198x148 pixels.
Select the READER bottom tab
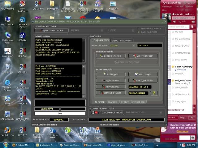[125, 102]
